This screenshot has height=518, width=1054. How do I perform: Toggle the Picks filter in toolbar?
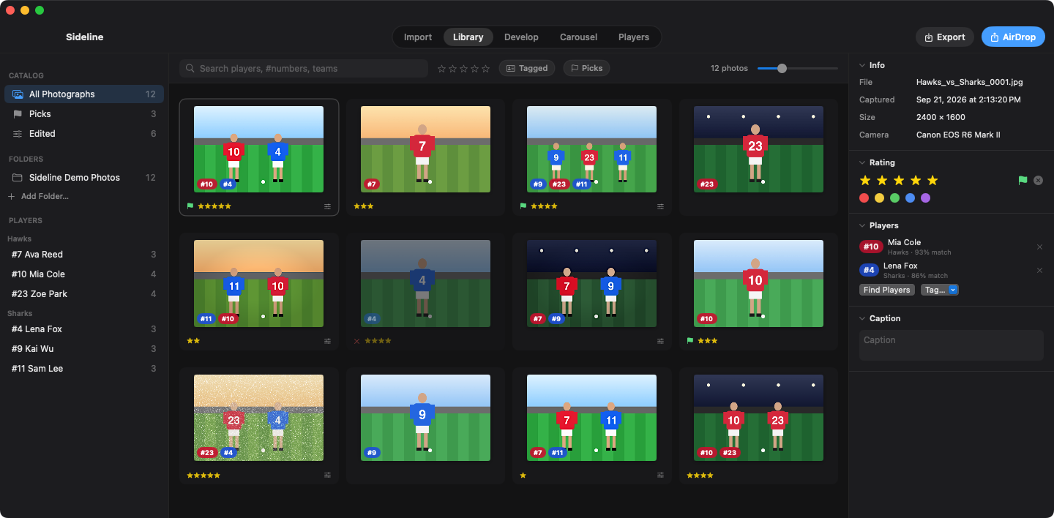click(586, 68)
